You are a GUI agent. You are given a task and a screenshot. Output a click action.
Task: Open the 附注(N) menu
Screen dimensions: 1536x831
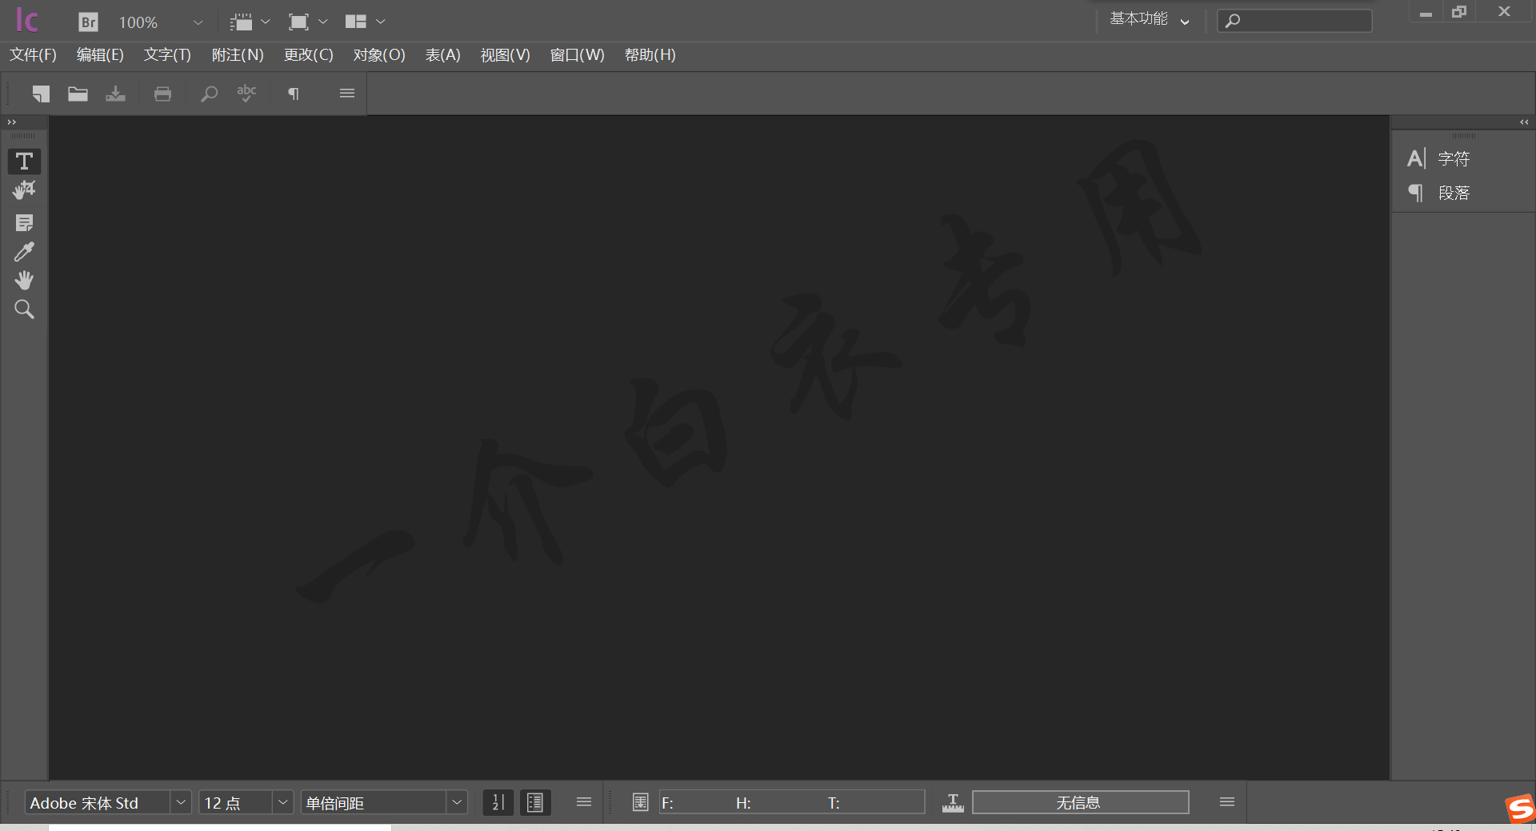tap(238, 55)
